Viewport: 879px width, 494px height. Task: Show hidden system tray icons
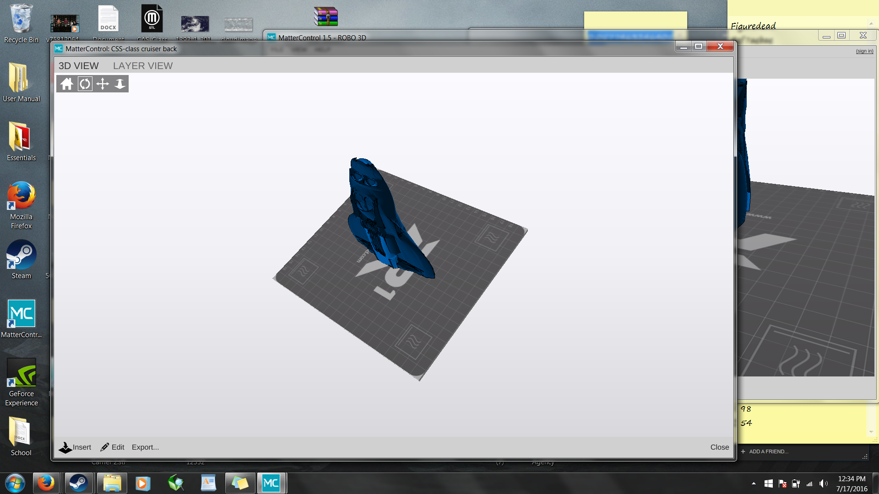[x=754, y=483]
